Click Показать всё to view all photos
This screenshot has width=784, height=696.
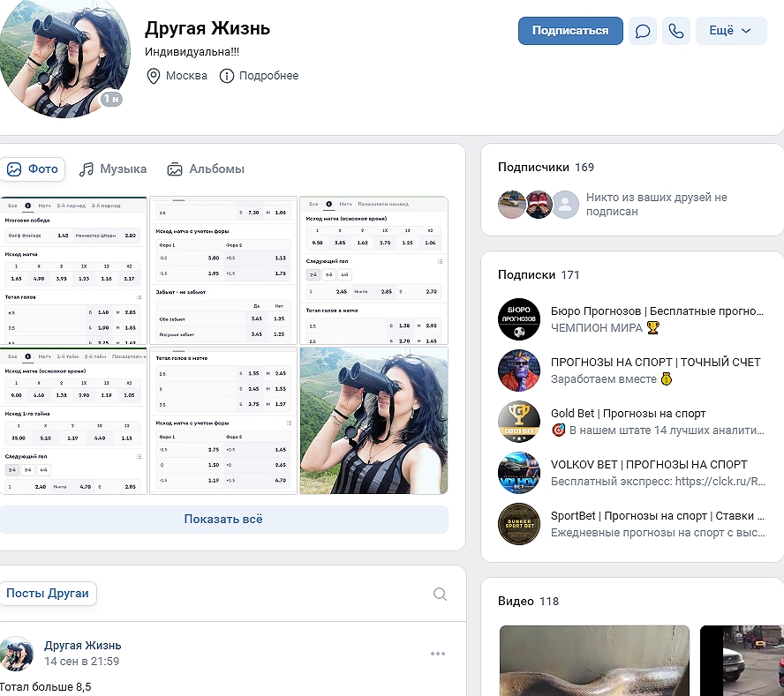click(x=223, y=520)
